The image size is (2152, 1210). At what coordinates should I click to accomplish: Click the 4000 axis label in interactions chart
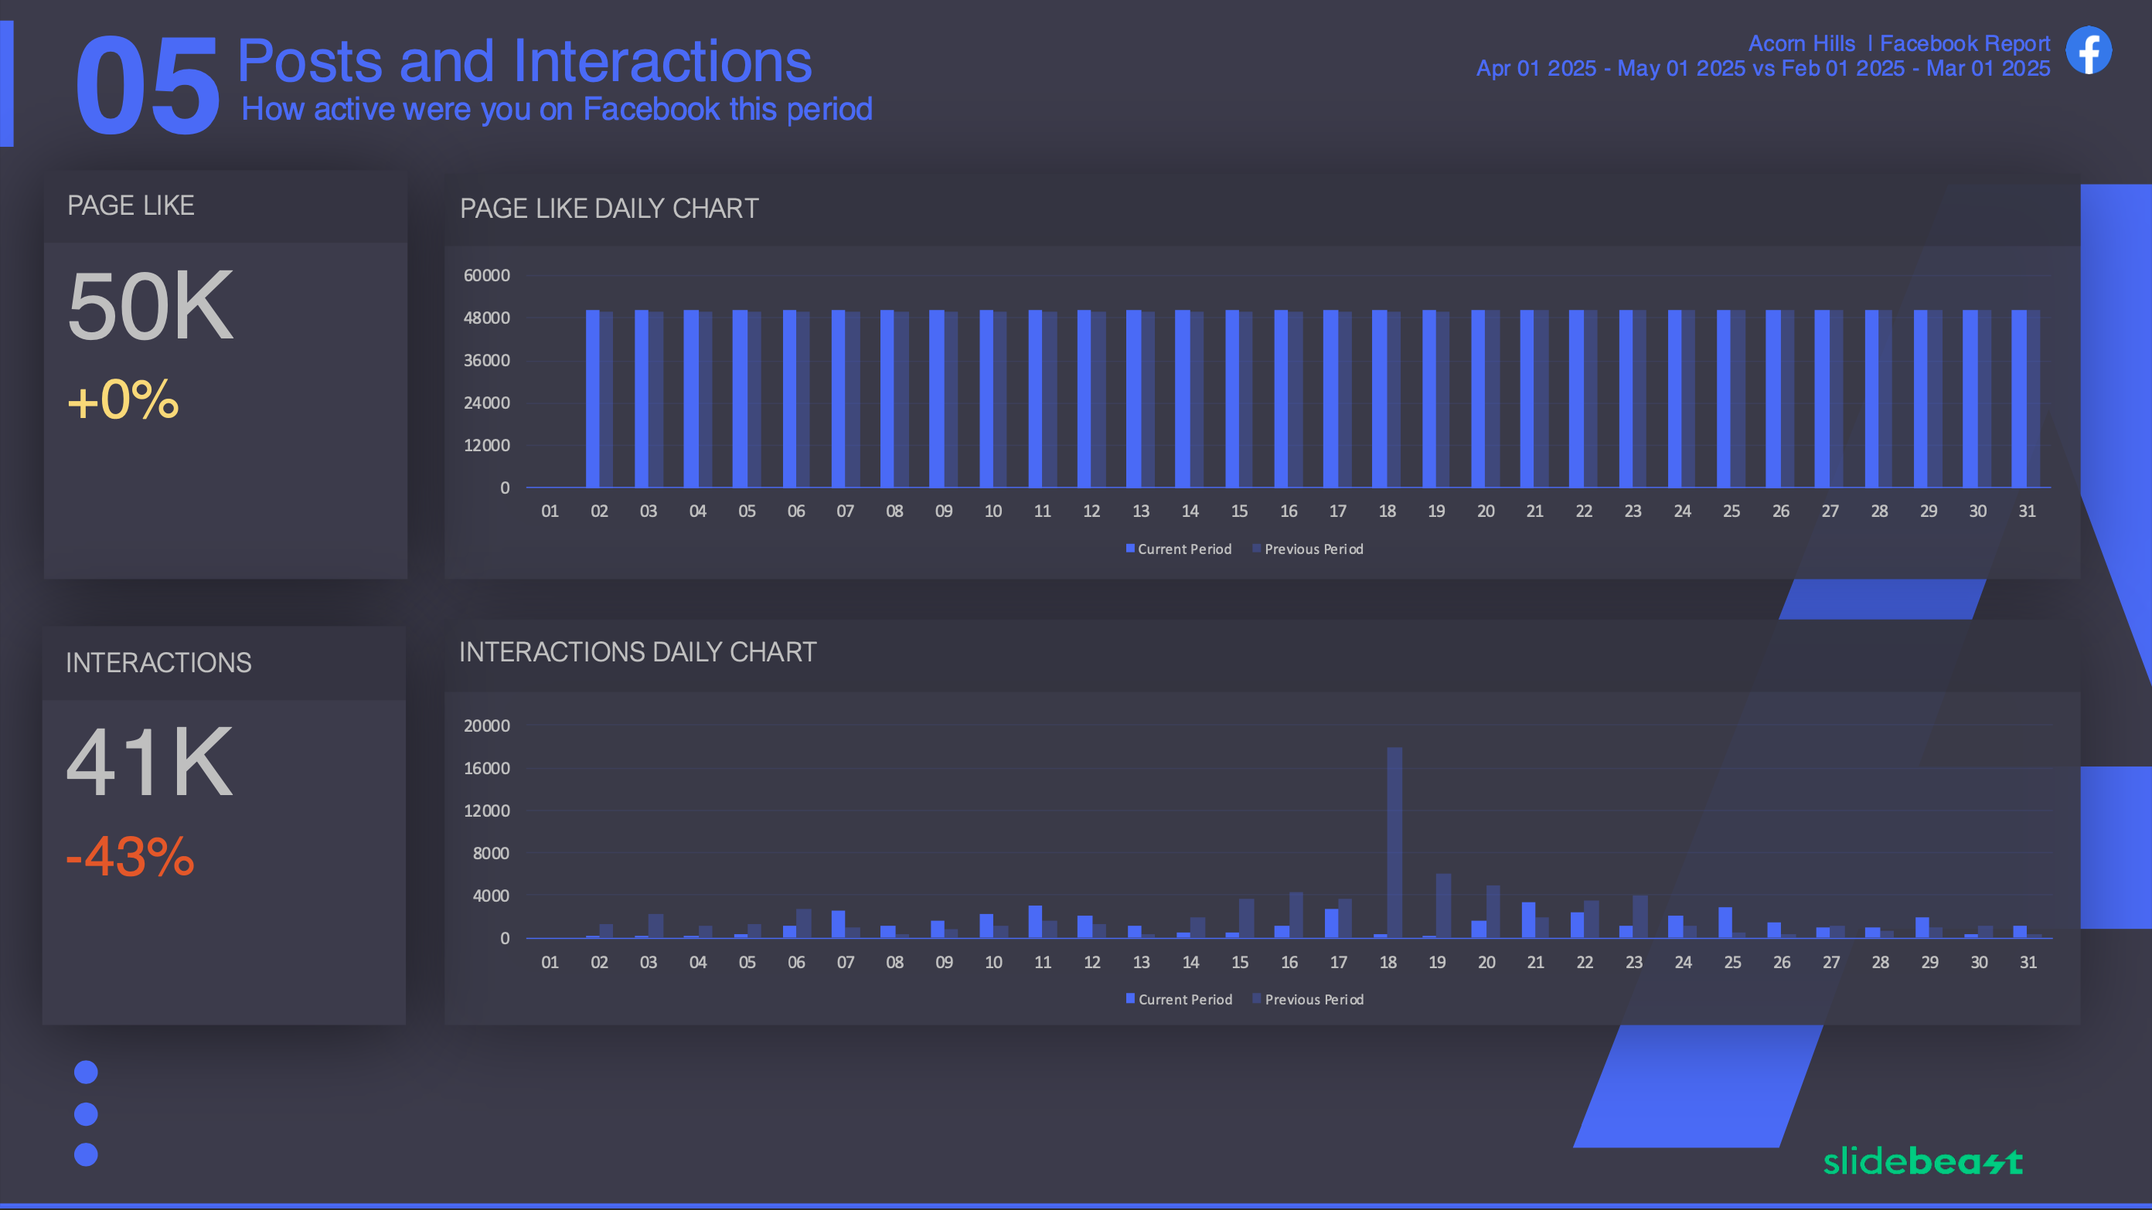click(491, 896)
